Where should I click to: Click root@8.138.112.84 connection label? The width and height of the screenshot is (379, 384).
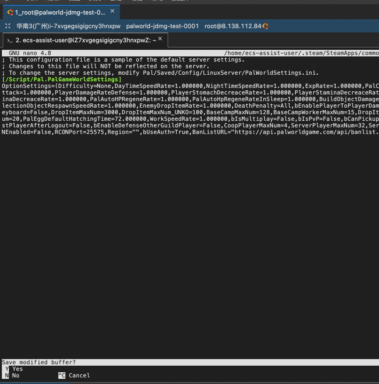233,26
